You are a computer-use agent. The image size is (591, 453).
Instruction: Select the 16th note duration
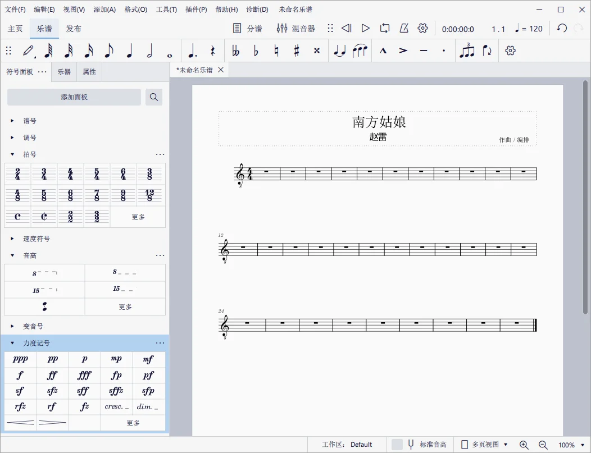89,51
